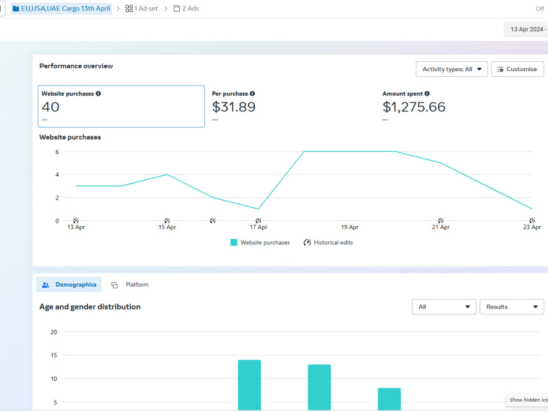Select the Per purchase $31.89 metric
548x411 pixels.
tap(292, 106)
